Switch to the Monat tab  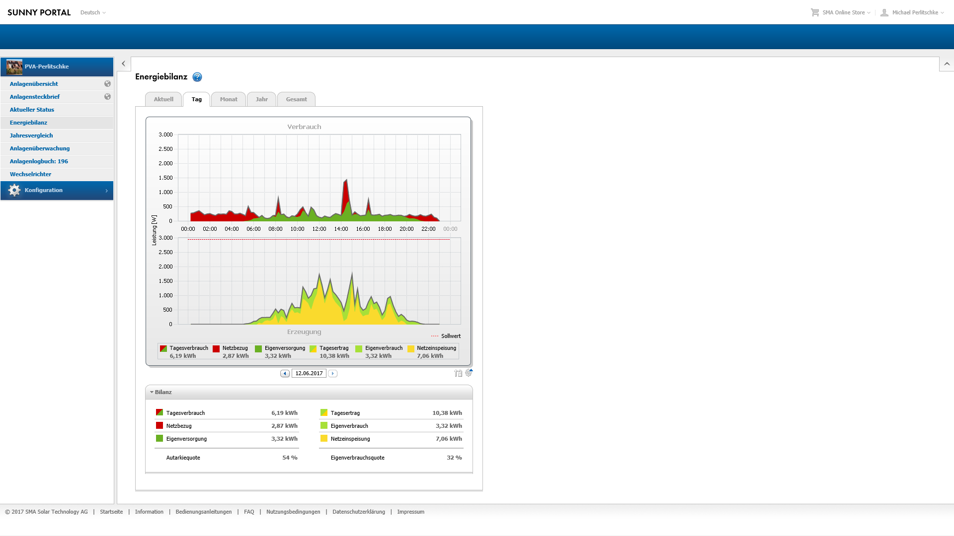pos(229,99)
